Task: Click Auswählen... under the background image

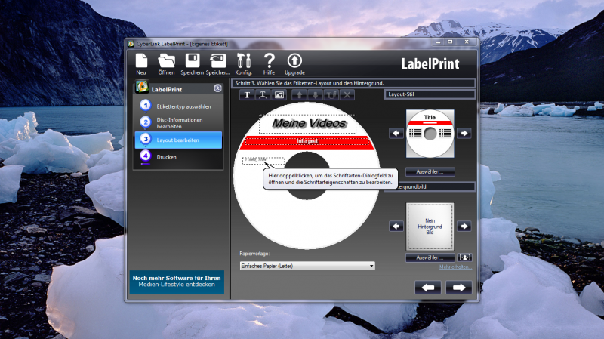Action: pyautogui.click(x=430, y=257)
